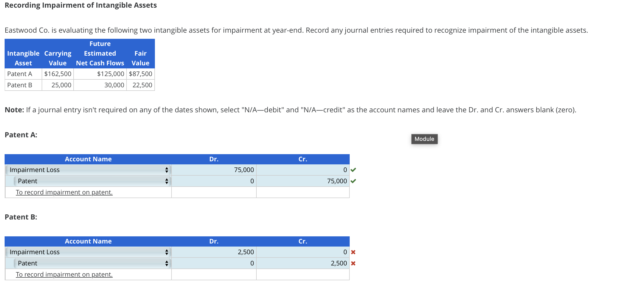This screenshot has height=293, width=637.
Task: Edit Patent B second row debit field
Action: 214,263
